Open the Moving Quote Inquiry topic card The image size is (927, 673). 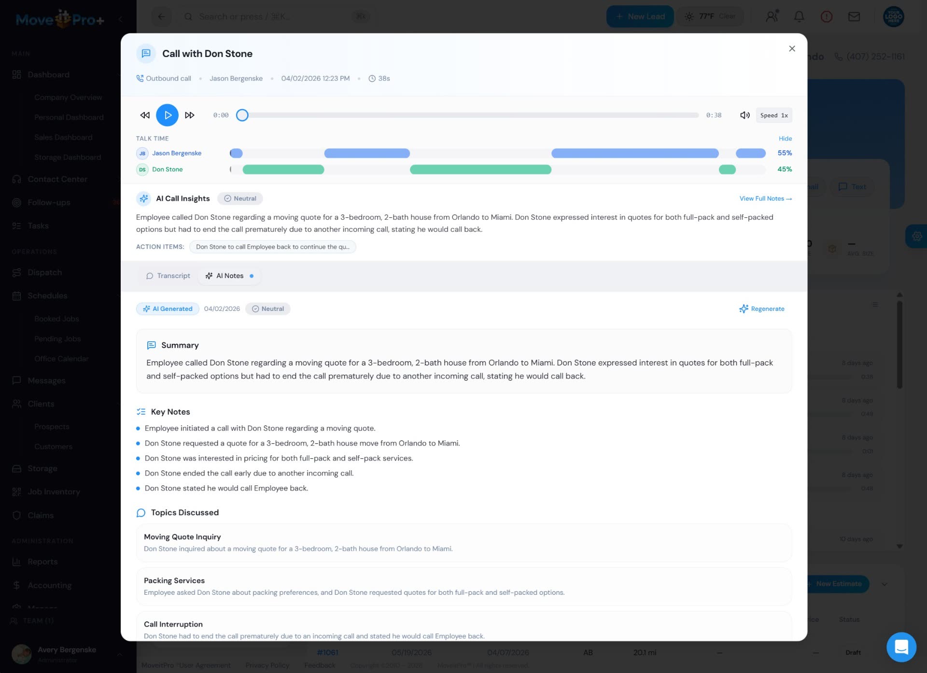[464, 543]
